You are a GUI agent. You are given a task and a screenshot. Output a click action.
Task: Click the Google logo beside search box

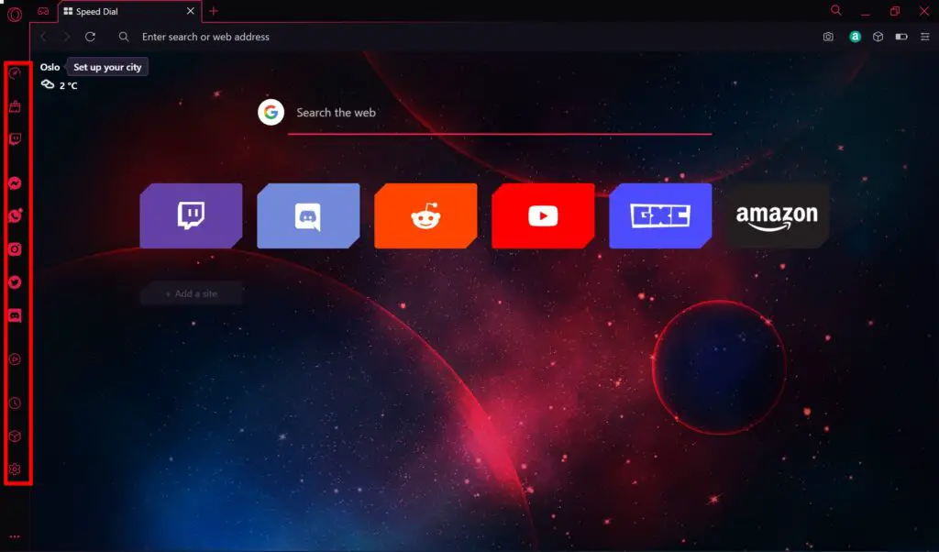pos(271,112)
